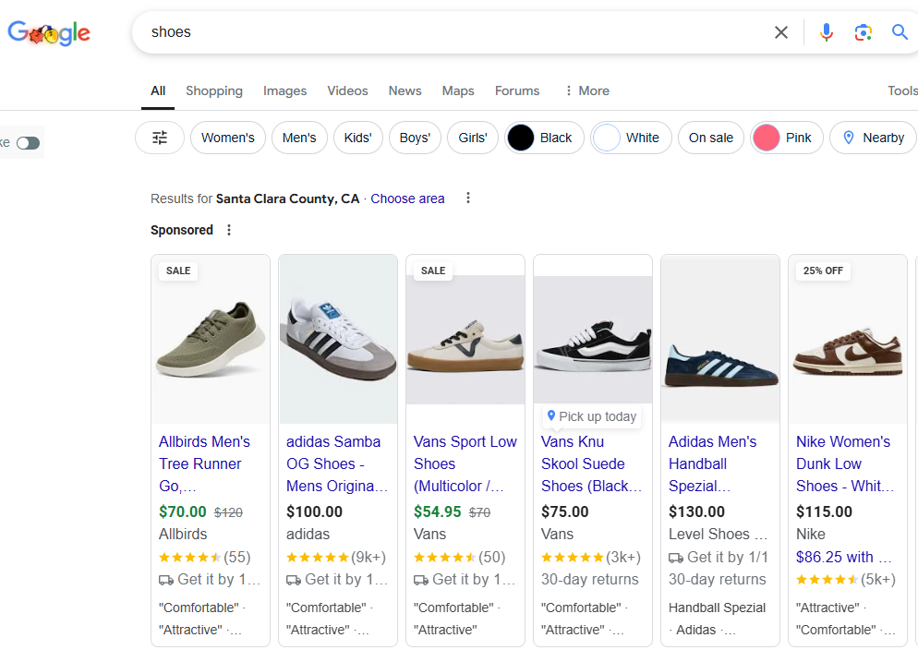Click the star rating for adidas Samba (9k+)
918x662 pixels.
[x=318, y=558]
